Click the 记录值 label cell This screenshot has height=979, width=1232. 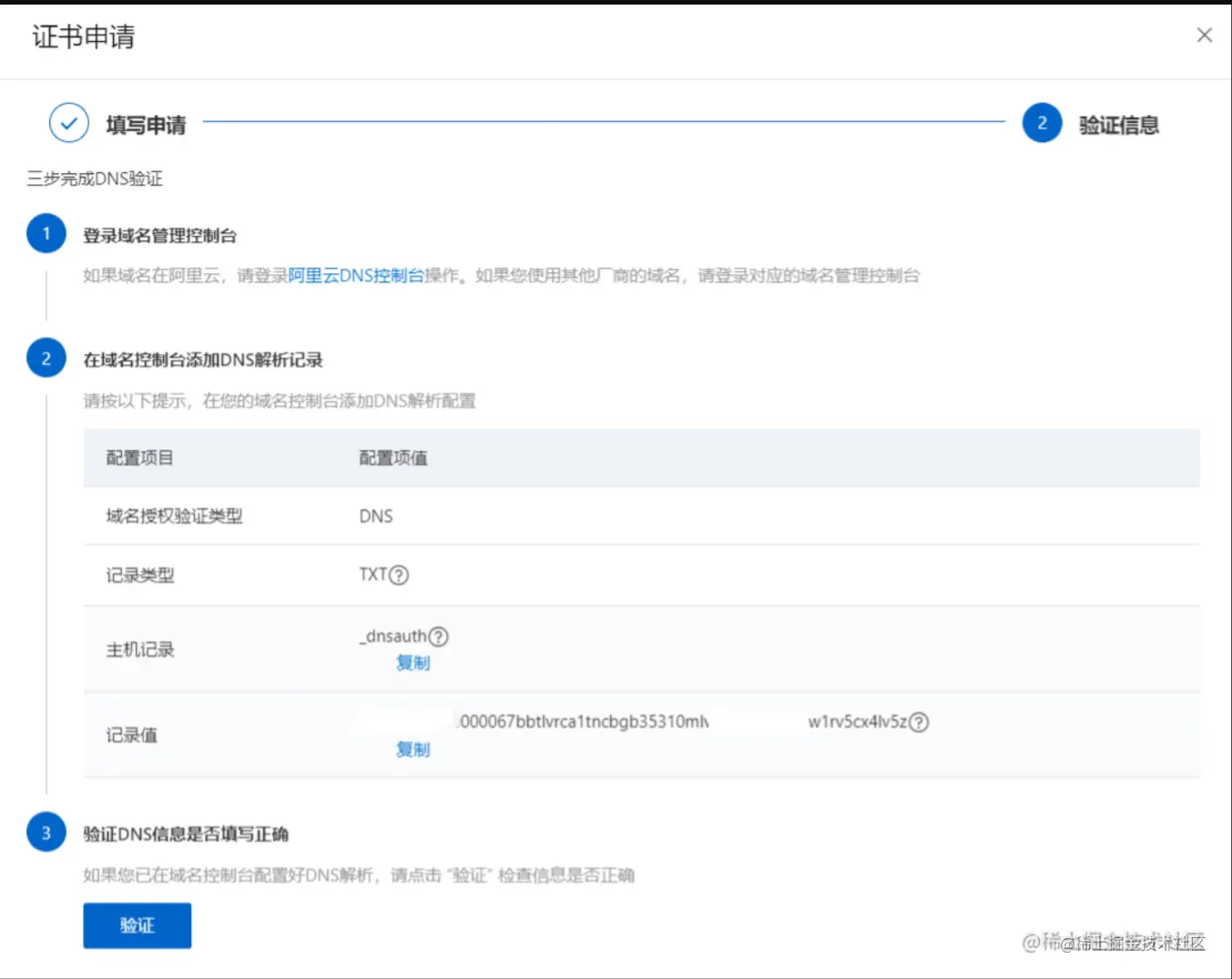131,735
